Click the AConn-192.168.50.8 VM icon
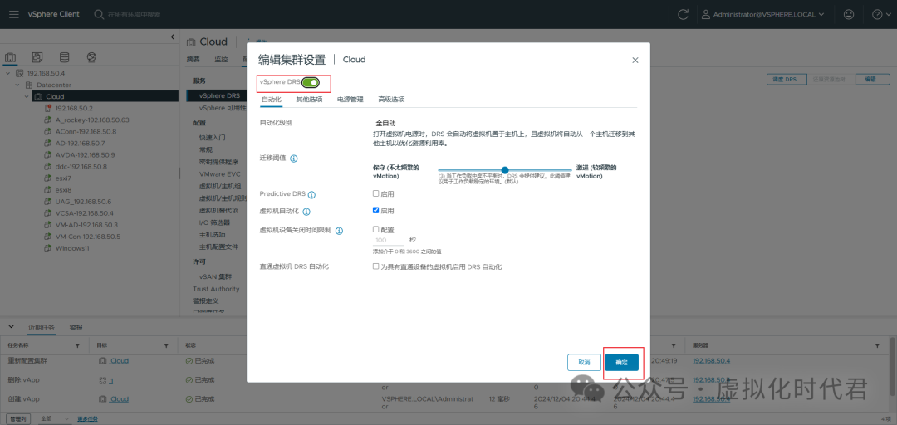Image resolution: width=897 pixels, height=425 pixels. click(x=49, y=131)
